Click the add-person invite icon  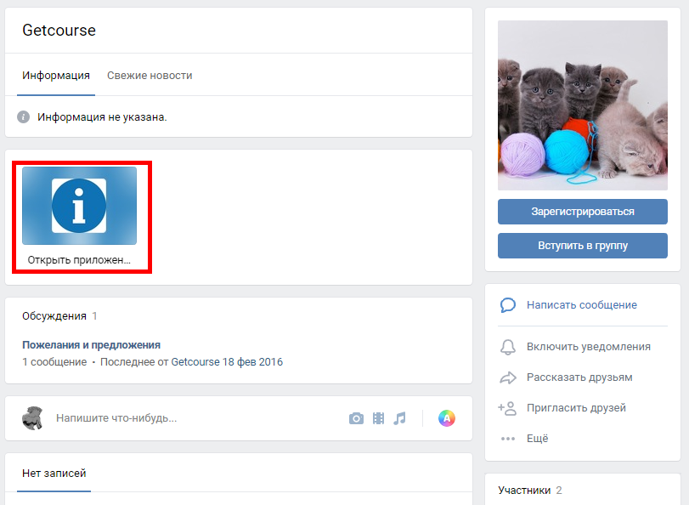pyautogui.click(x=508, y=408)
